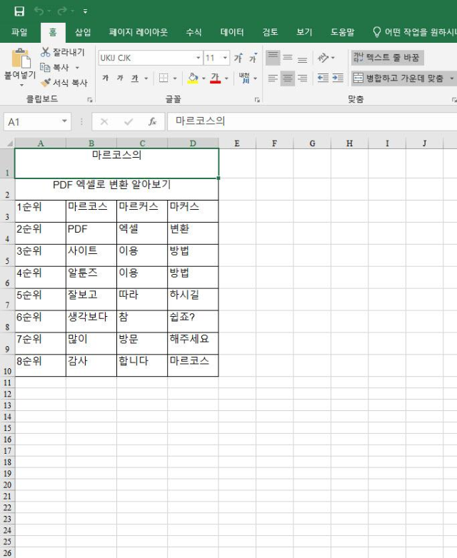Apply yellow fill color bucket
The height and width of the screenshot is (558, 457).
tap(193, 78)
